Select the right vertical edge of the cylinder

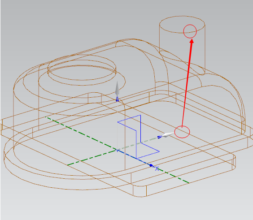coord(205,49)
